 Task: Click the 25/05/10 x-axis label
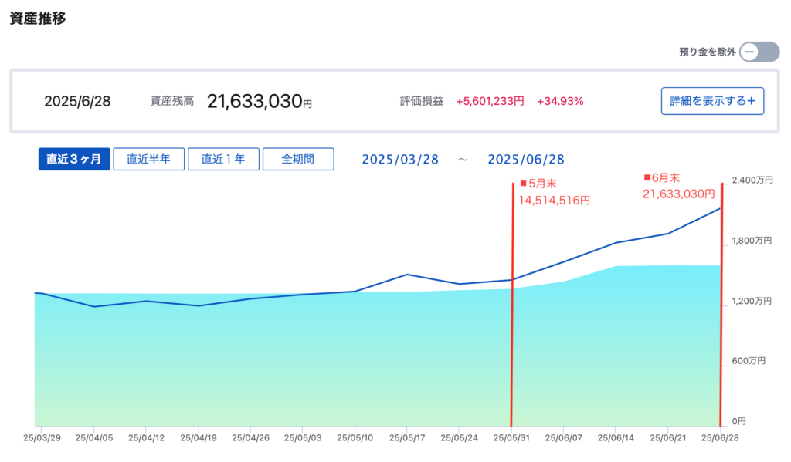pyautogui.click(x=355, y=438)
